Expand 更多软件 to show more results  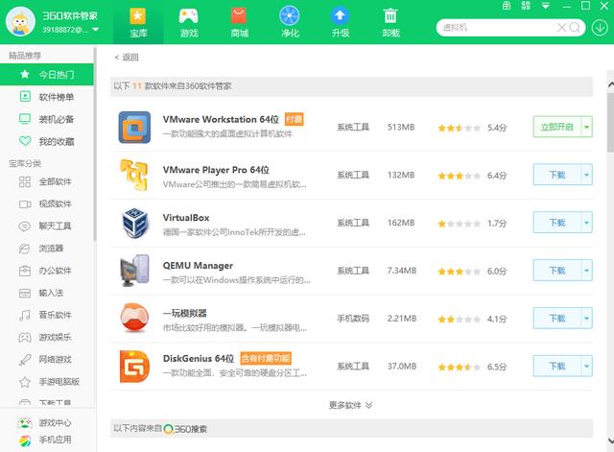tap(350, 405)
